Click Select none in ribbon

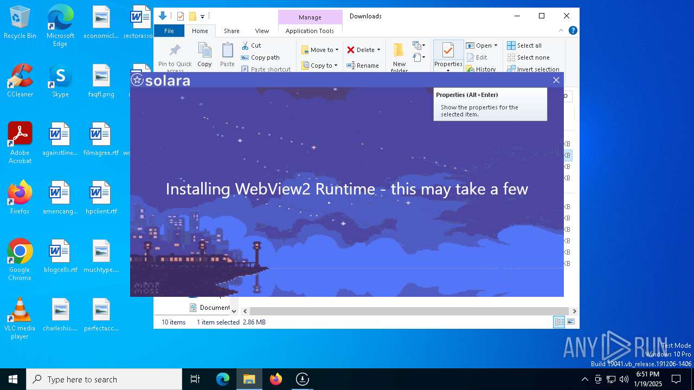528,57
